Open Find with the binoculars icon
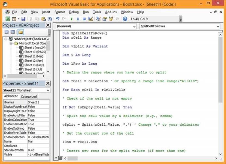Viewport: 226px width, 164px height. [x=50, y=19]
